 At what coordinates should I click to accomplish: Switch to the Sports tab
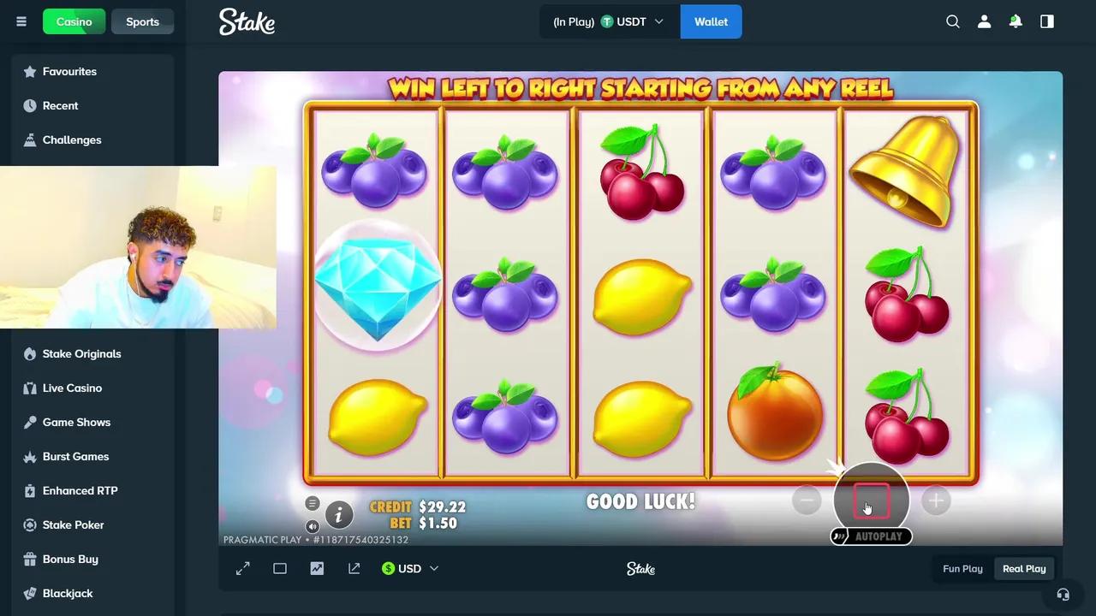click(x=142, y=21)
